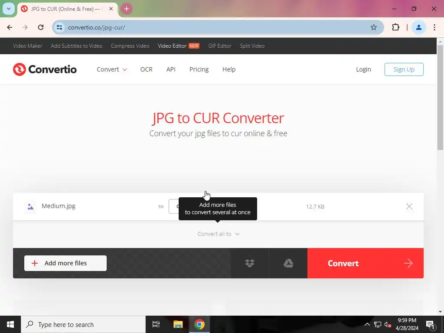Remove Medium.jpg with the X icon
444x333 pixels.
pos(409,206)
